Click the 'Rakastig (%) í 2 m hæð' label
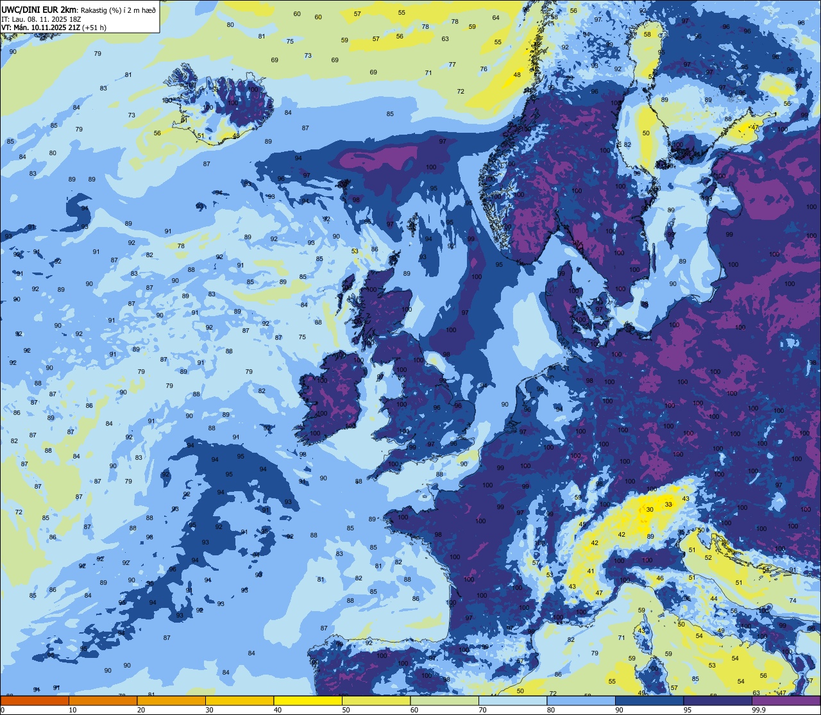 pos(117,9)
